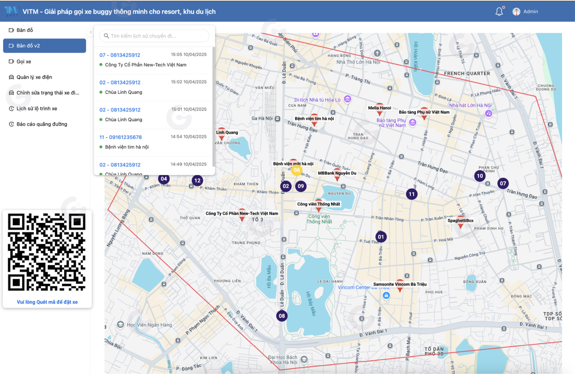Click the SpaghettiBox stop pin
575x374 pixels.
click(x=460, y=222)
